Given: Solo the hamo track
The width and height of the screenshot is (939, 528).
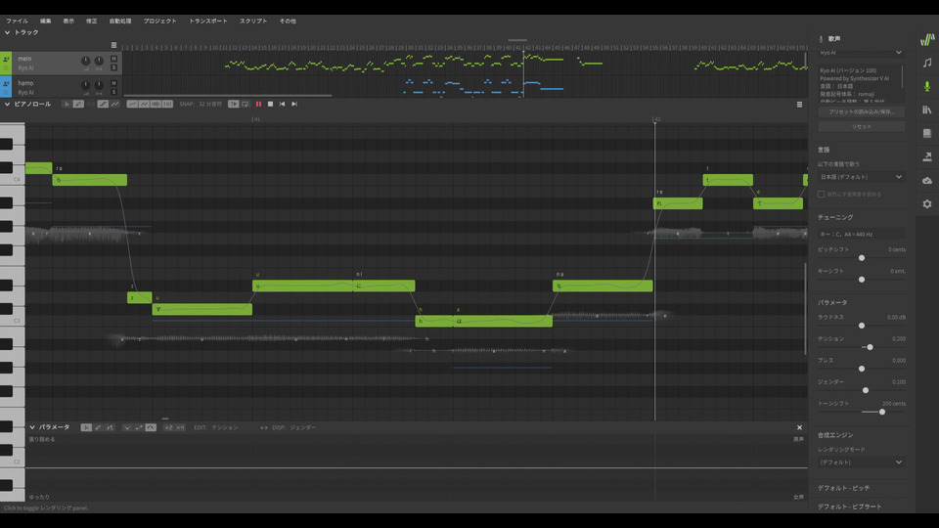Looking at the screenshot, I should pos(113,92).
